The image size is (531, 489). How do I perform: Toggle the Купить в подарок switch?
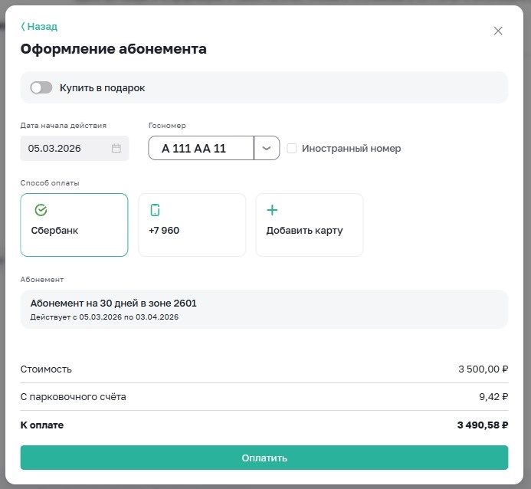tap(41, 87)
